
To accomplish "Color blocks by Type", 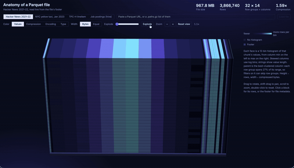I will [x=63, y=24].
